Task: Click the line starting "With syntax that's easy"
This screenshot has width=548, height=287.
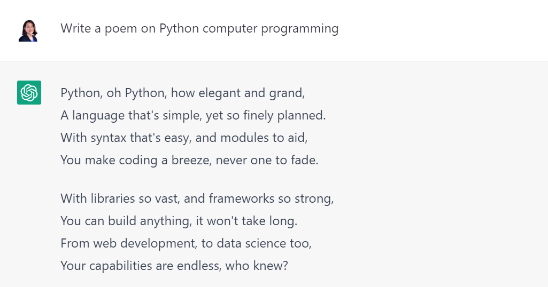Action: 184,137
